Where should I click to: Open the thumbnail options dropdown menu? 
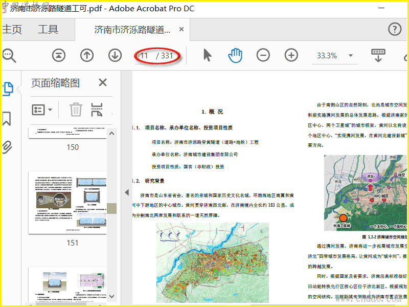[x=42, y=109]
